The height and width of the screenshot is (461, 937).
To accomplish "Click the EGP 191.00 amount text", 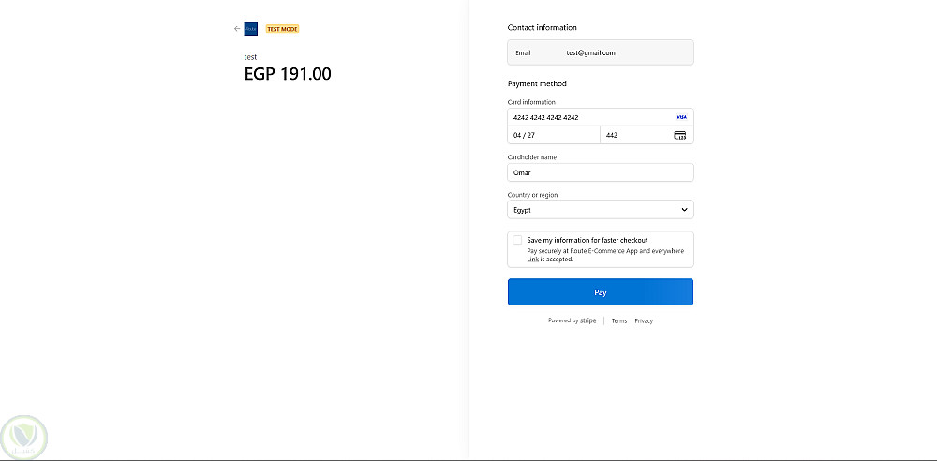I will [x=288, y=75].
